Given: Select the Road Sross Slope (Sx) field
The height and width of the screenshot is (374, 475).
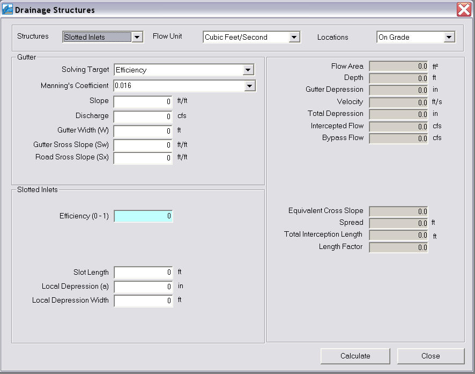Looking at the screenshot, I should [143, 158].
